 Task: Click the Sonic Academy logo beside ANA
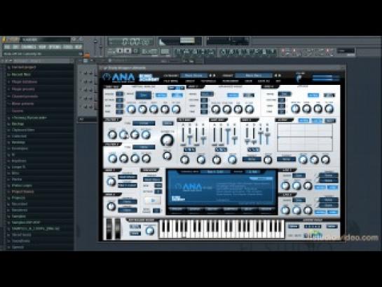pos(149,78)
